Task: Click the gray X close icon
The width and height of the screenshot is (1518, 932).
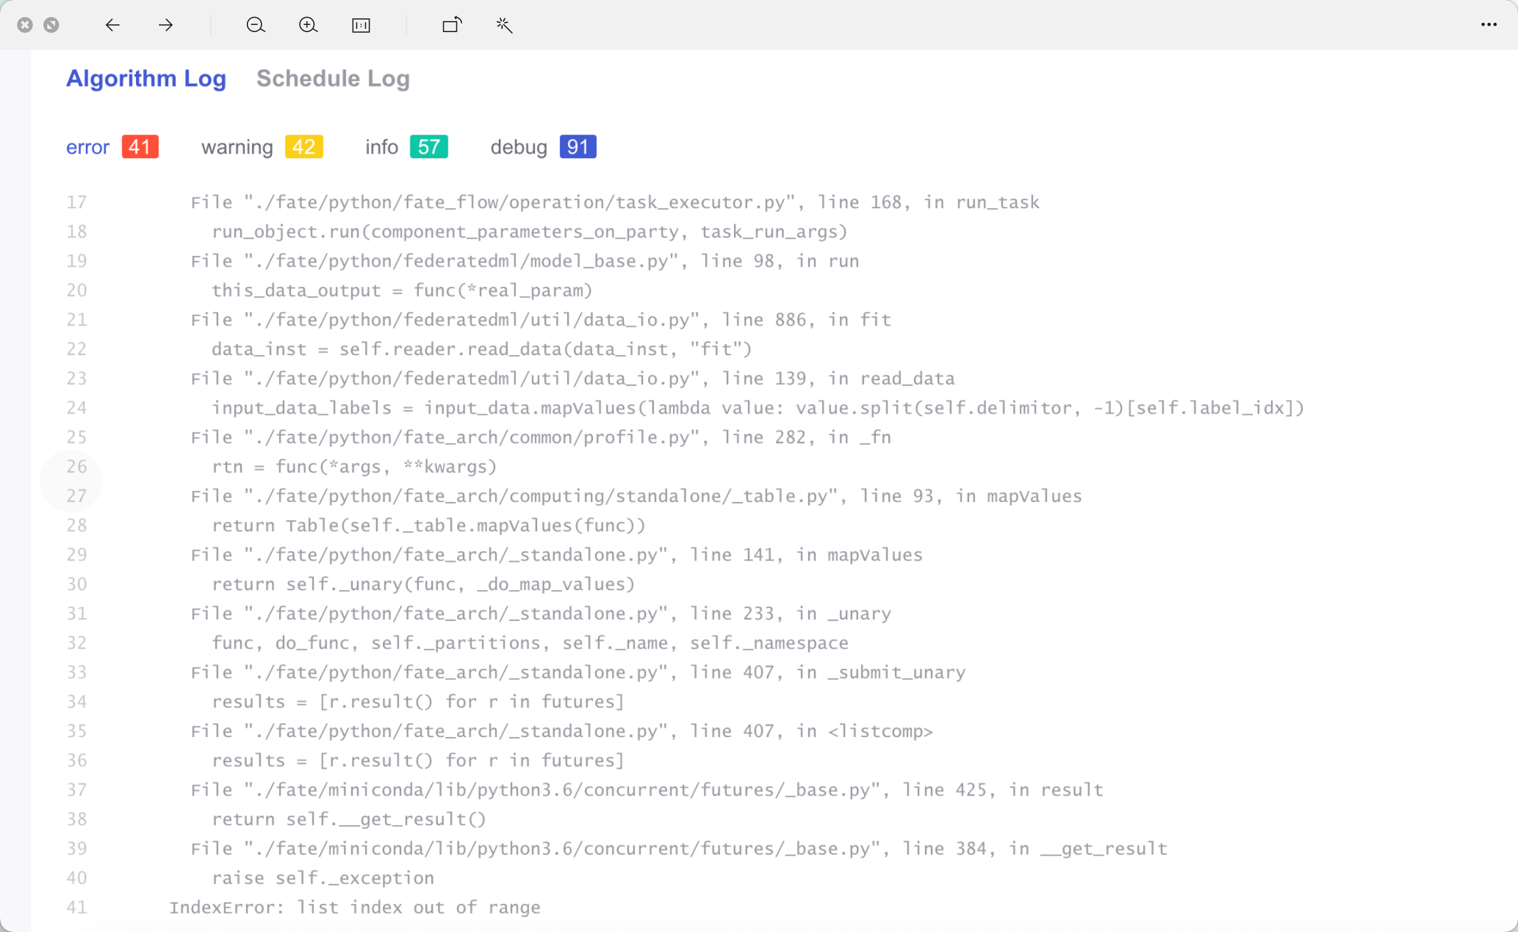Action: [x=25, y=25]
